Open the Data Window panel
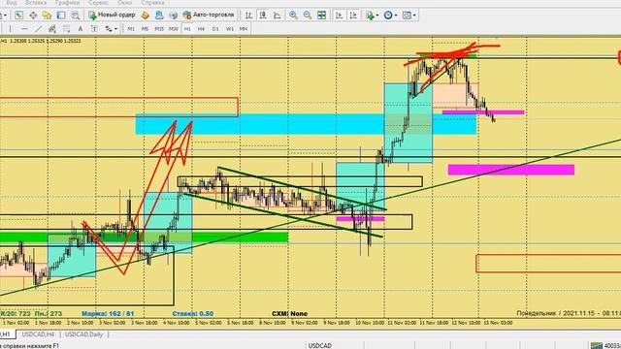621x349 pixels. pos(33,16)
